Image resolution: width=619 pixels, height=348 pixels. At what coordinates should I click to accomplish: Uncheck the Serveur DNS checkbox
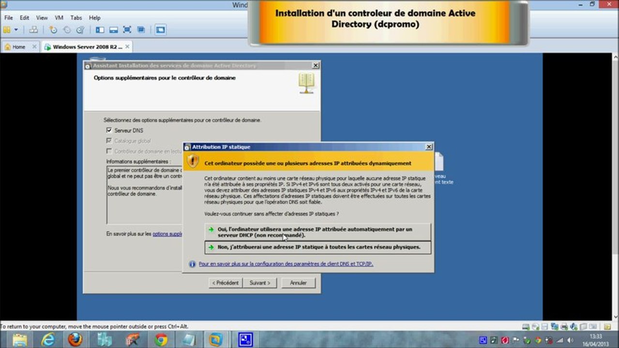point(109,130)
